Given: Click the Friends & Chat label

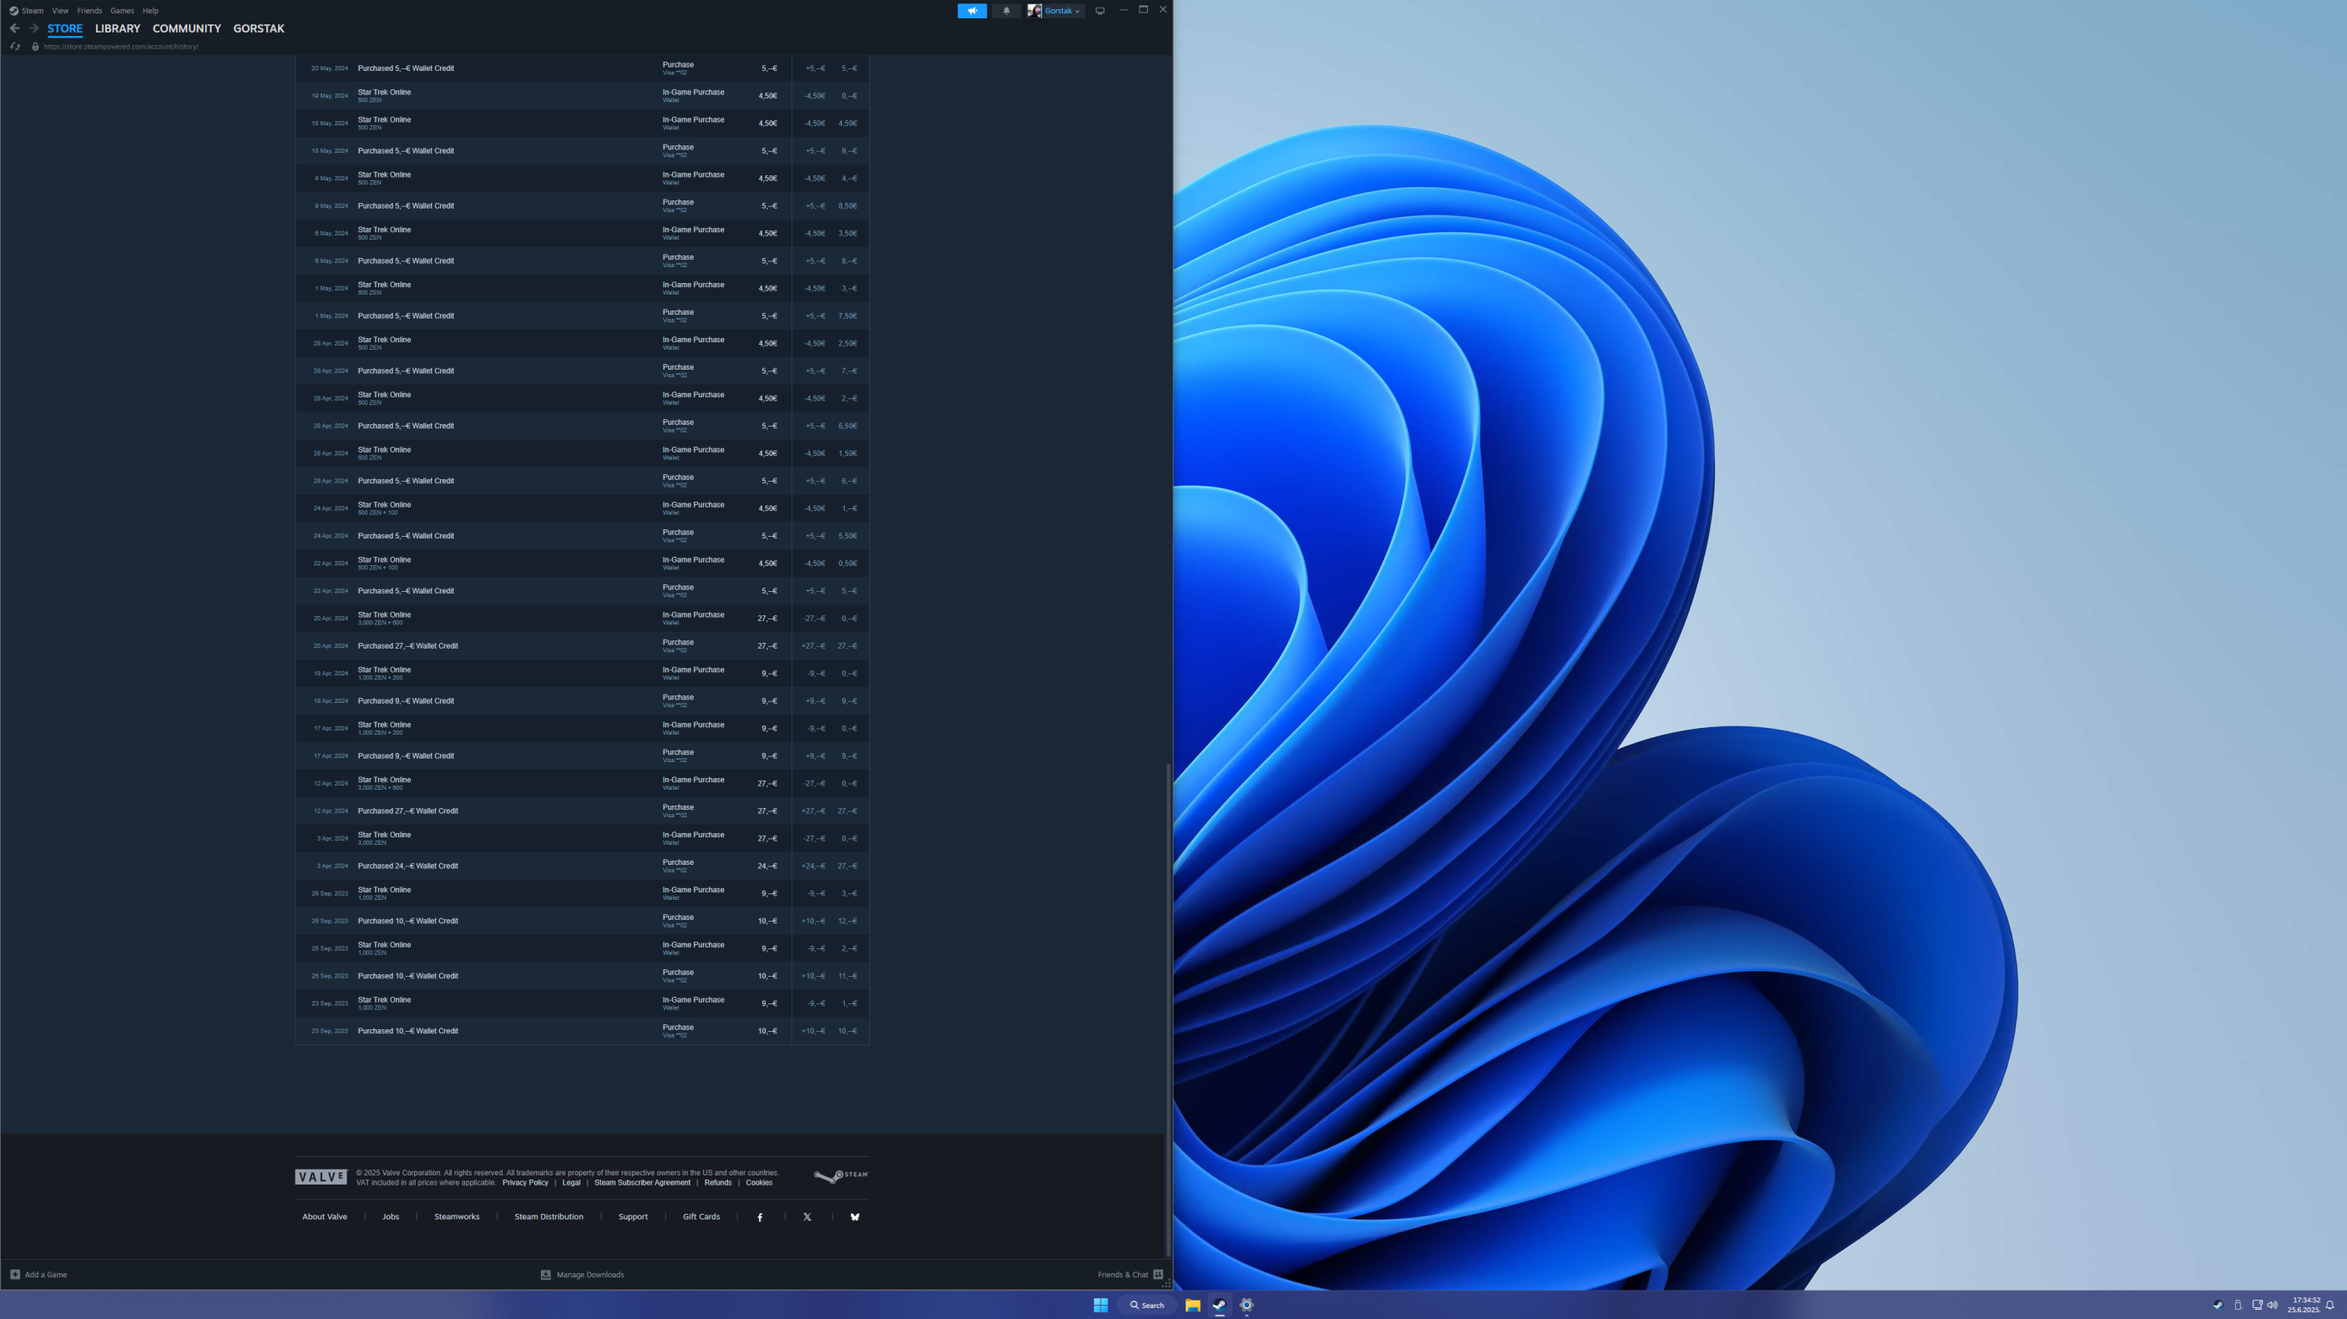Looking at the screenshot, I should pyautogui.click(x=1122, y=1275).
